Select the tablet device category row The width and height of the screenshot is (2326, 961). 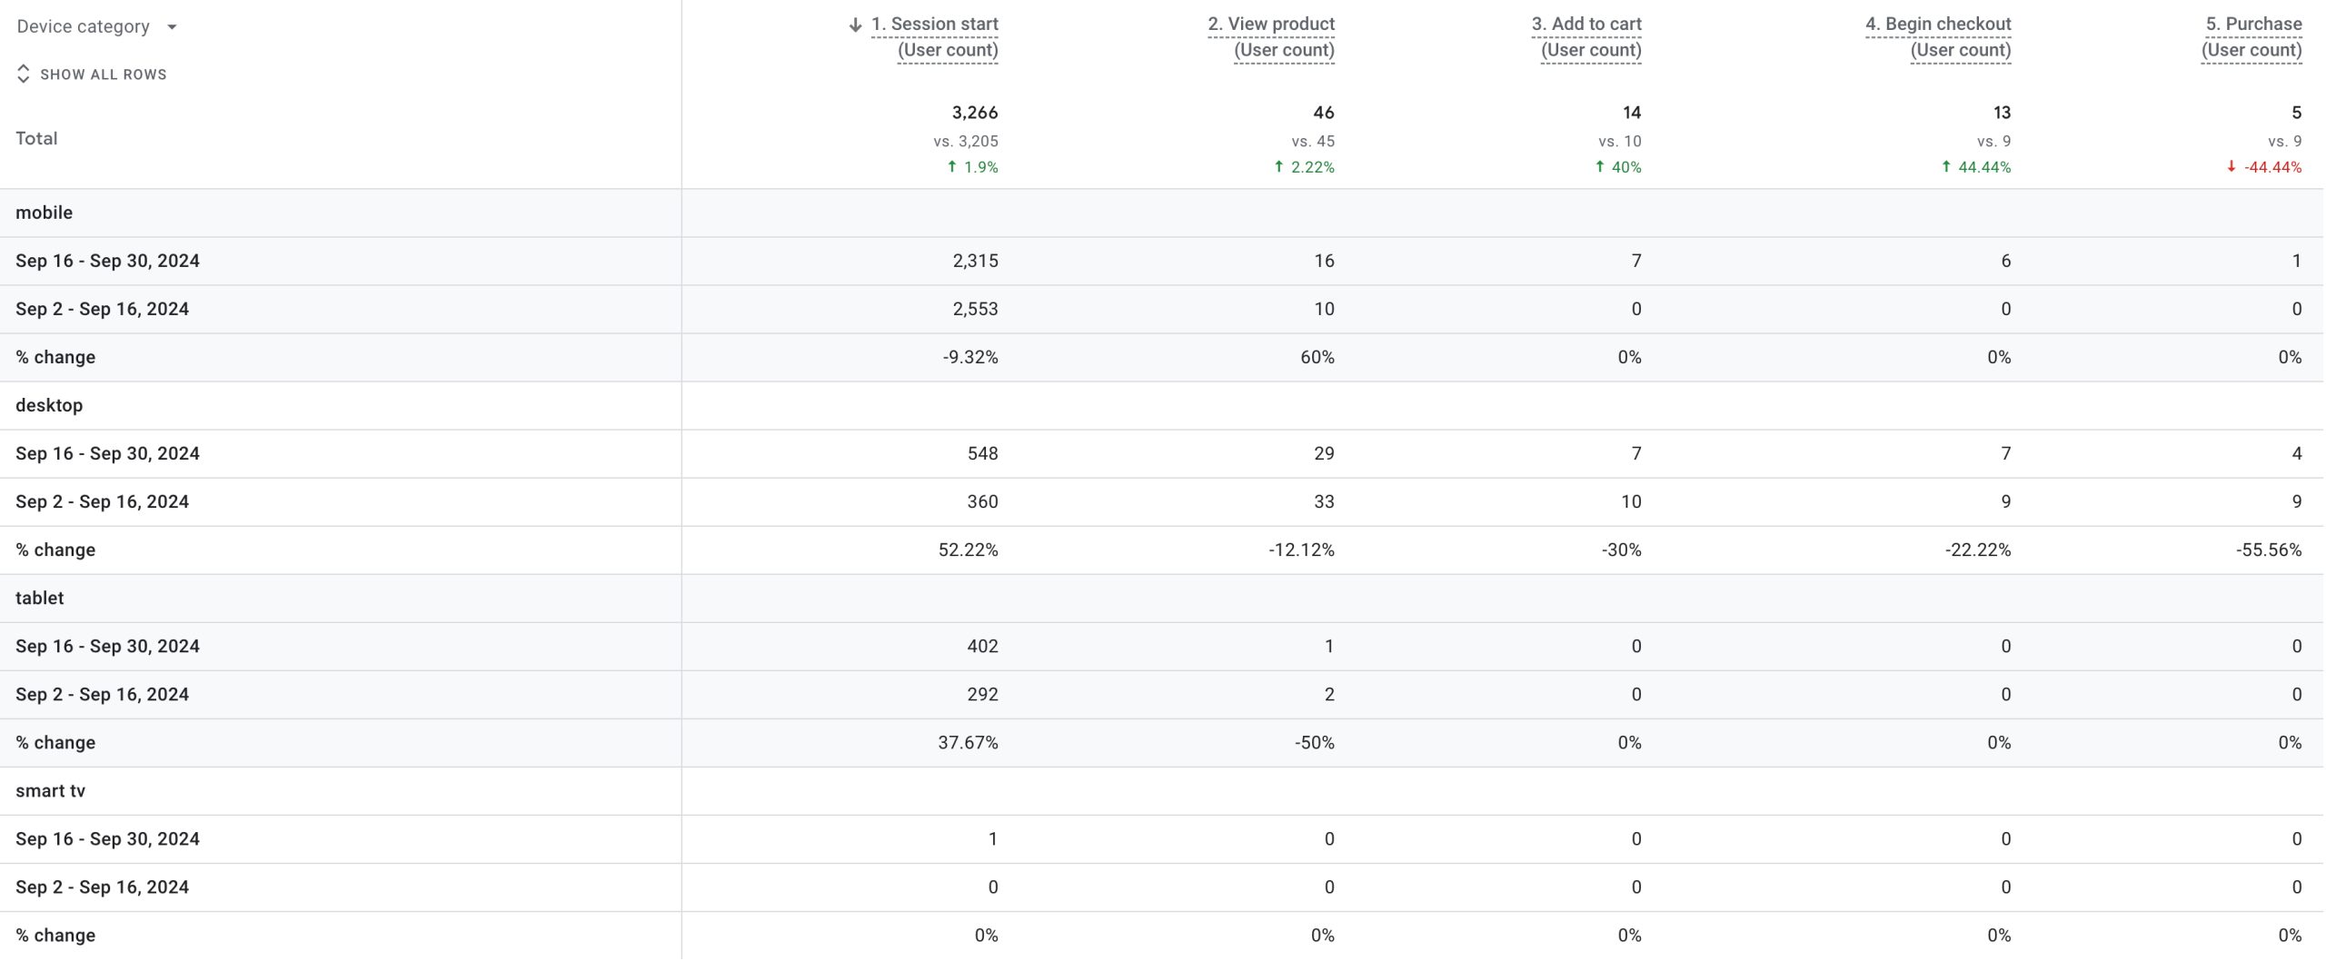point(40,598)
